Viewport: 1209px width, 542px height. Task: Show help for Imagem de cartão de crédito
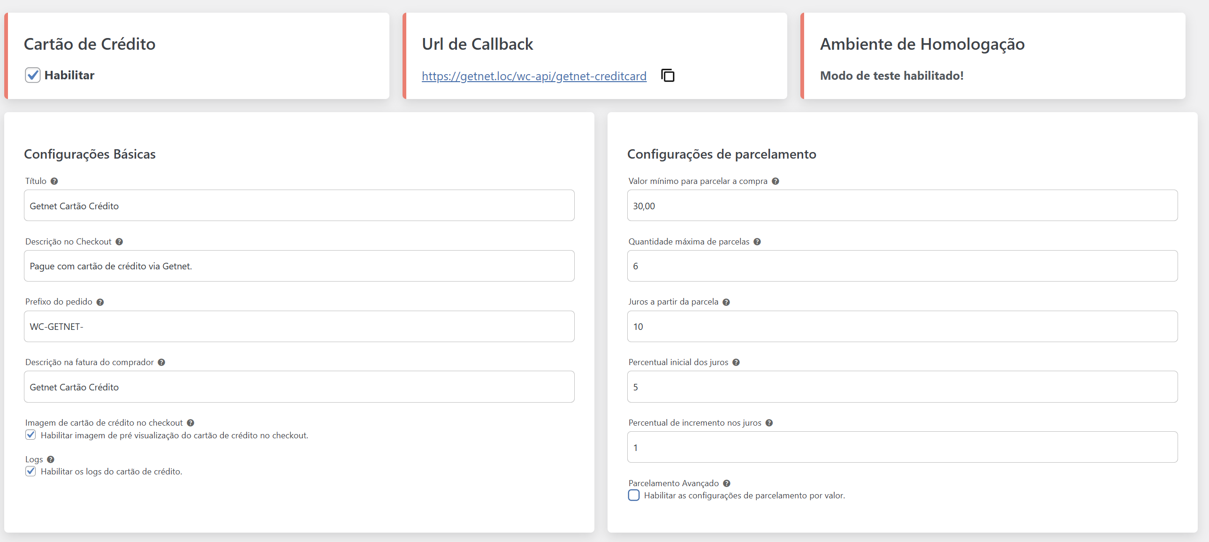[190, 423]
